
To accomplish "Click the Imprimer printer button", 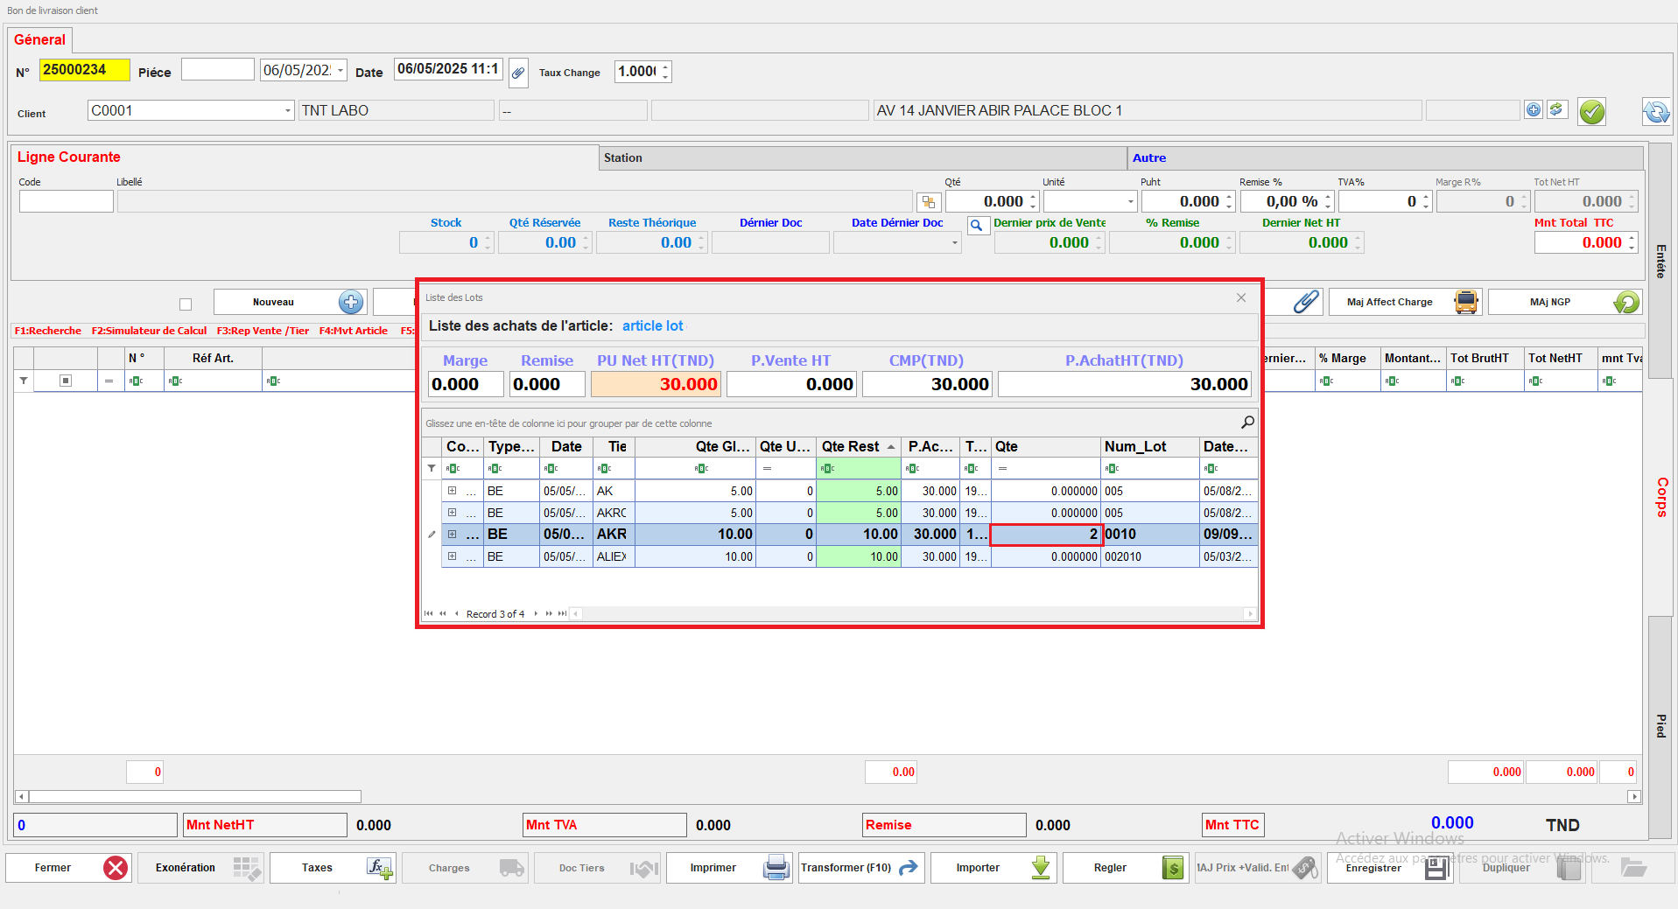I will click(728, 868).
